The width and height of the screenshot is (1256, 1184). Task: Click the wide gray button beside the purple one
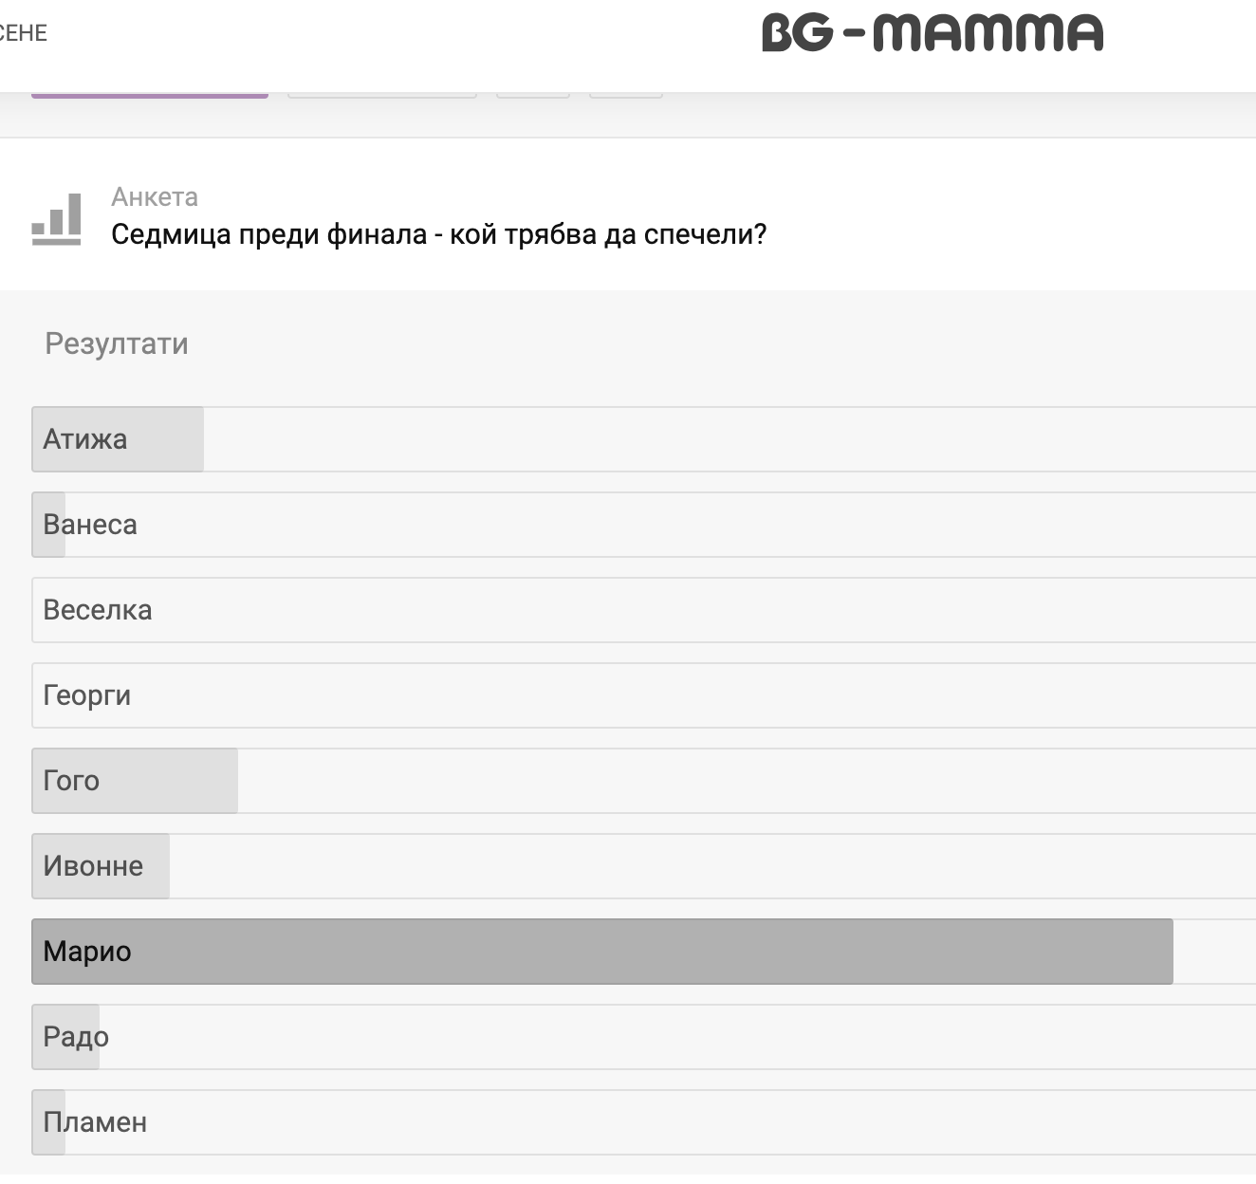[x=382, y=95]
